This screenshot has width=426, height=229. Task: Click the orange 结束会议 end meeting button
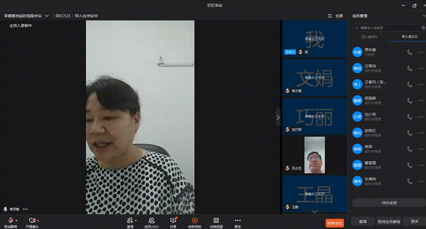(x=335, y=223)
